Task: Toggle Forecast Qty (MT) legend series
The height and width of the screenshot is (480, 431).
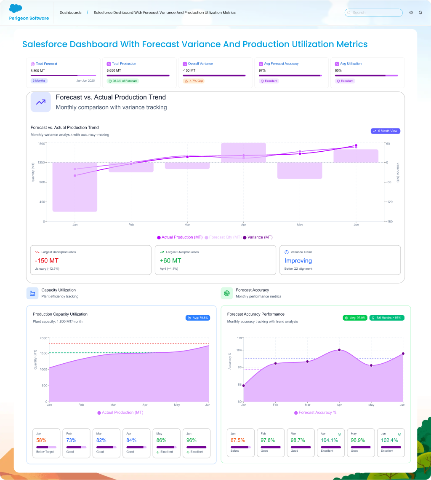Action: click(223, 237)
